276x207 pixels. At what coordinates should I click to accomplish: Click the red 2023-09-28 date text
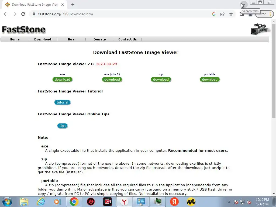106,64
